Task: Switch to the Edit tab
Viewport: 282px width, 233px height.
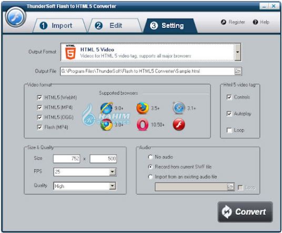Action: [115, 26]
